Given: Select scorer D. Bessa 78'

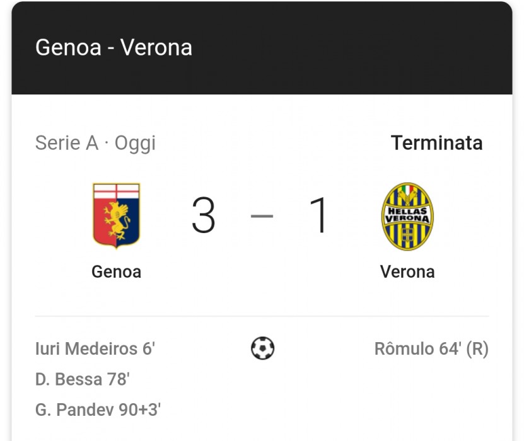Looking at the screenshot, I should tap(82, 379).
